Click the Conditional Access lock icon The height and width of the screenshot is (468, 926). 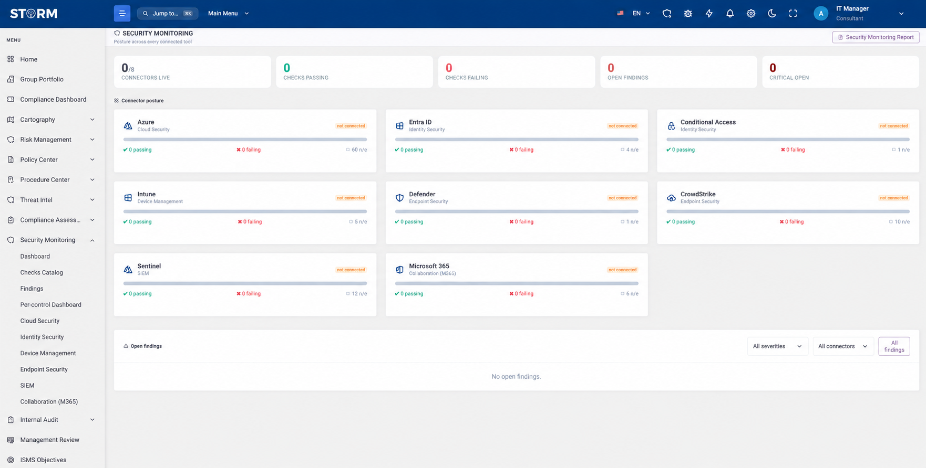[x=671, y=125]
